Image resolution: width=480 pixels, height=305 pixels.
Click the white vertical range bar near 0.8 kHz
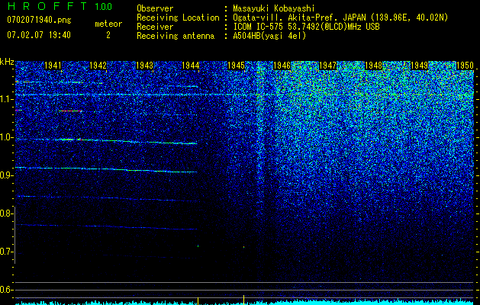(14, 235)
